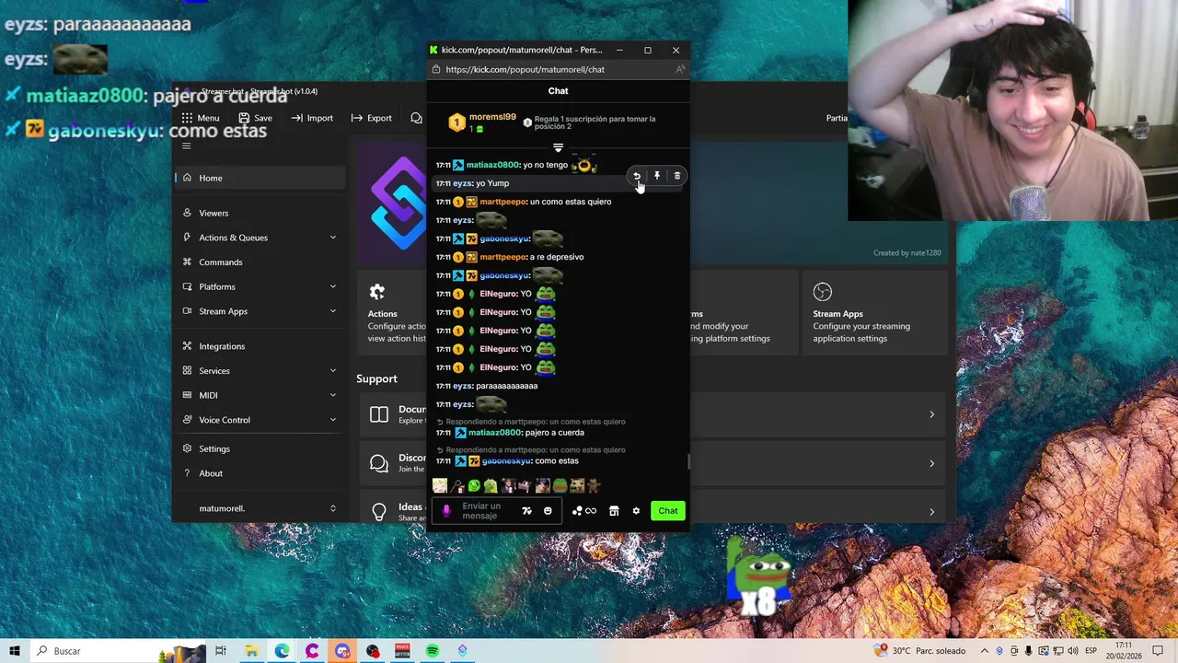Expand the Services section in sidebar
This screenshot has width=1178, height=663.
(x=259, y=370)
